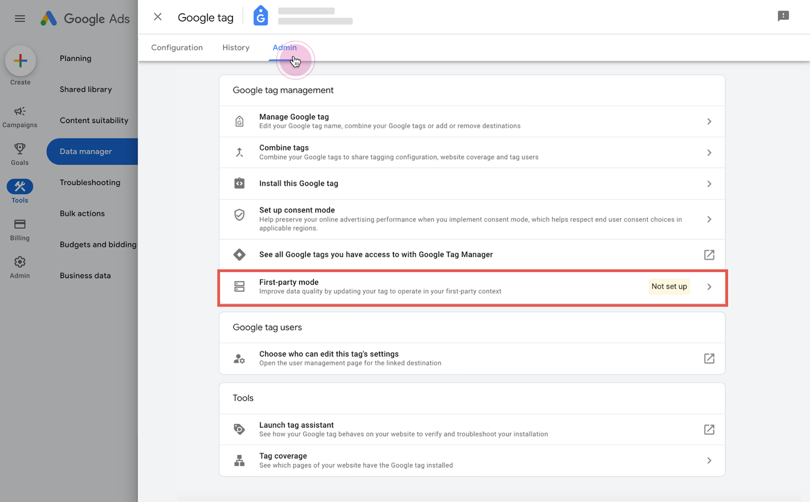Open Billing card icon
Viewport: 810px width, 502px height.
(20, 224)
